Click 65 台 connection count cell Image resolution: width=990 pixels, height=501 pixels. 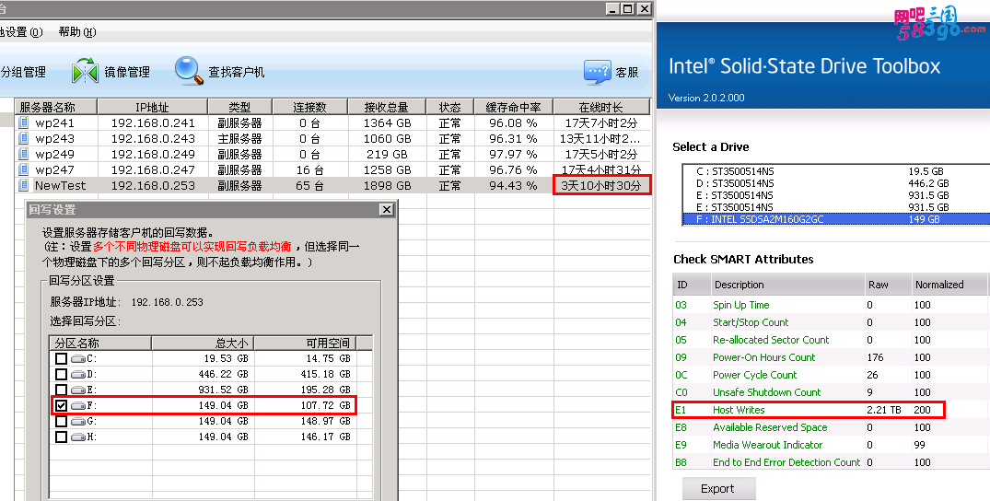point(309,185)
